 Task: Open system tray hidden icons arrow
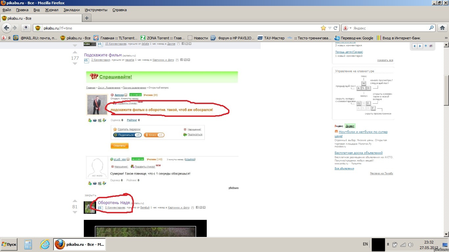click(x=388, y=244)
